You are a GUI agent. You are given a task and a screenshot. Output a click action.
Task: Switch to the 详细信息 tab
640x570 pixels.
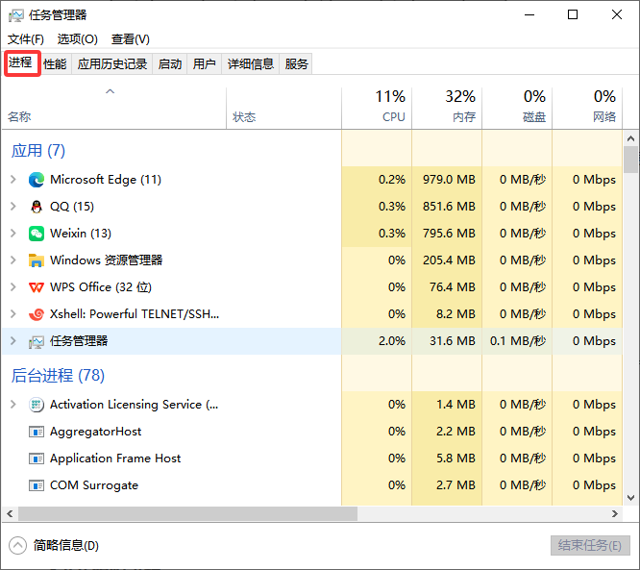coord(251,64)
